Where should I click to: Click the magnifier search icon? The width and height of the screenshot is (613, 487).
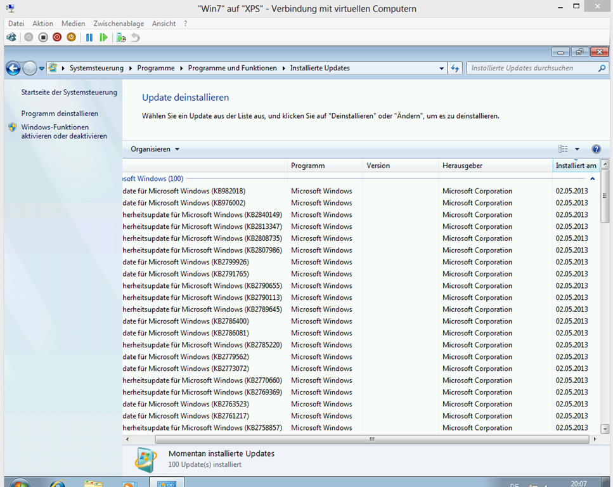(602, 68)
